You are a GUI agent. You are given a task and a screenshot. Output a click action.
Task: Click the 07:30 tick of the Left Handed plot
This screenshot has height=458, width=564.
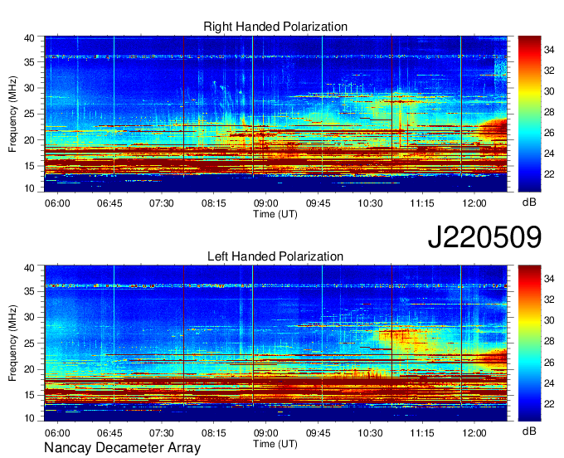coord(162,433)
